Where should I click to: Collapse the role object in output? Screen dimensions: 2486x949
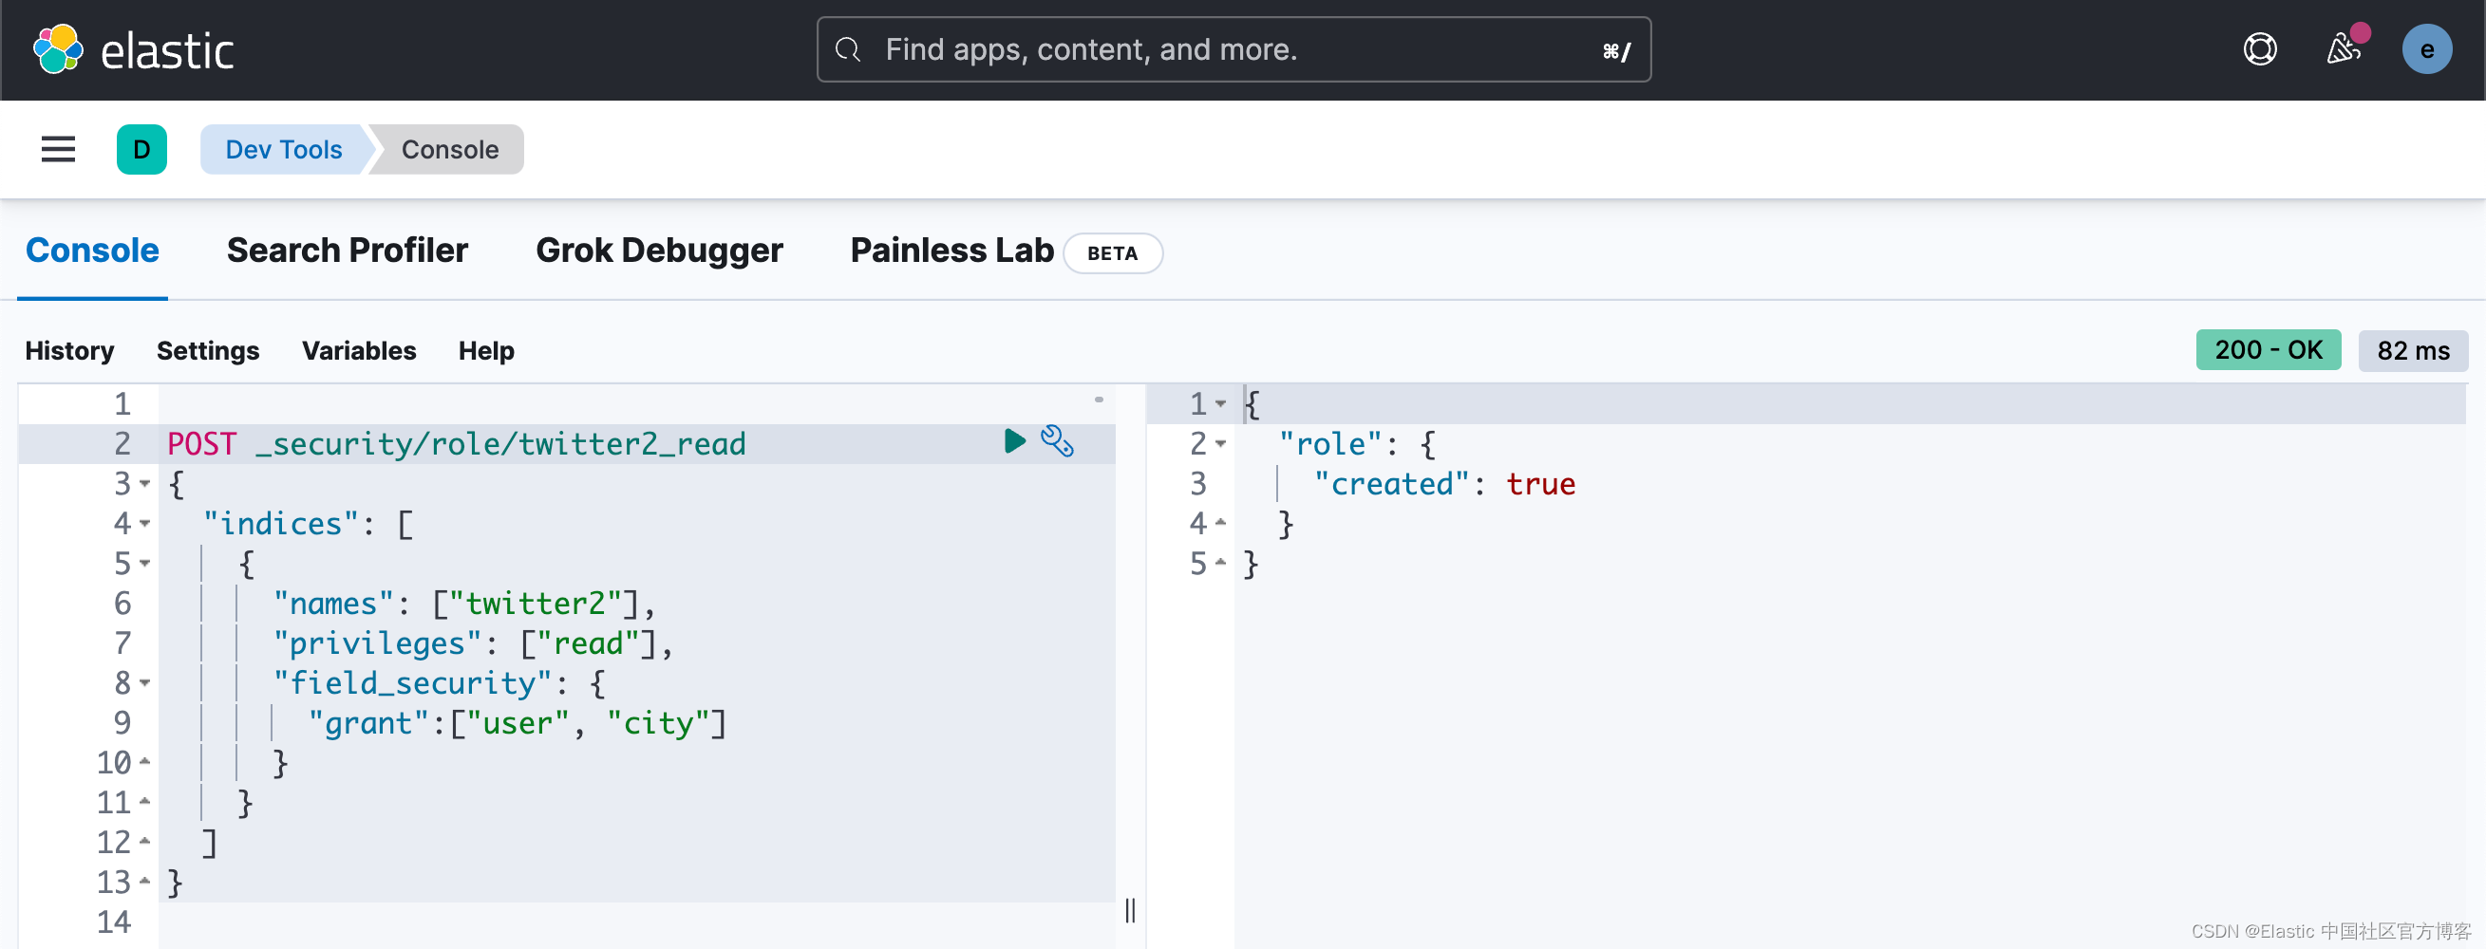click(x=1221, y=443)
